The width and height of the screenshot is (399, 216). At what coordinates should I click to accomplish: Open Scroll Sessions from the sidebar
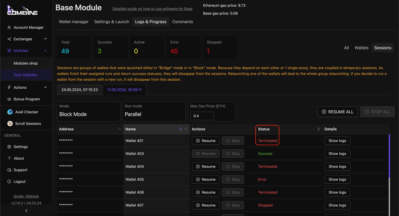[x=28, y=124]
